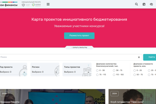Viewport: 156px width, 104px height.
Task: Select beneficiaries range 0 - 38
Action: pyautogui.click(x=97, y=70)
